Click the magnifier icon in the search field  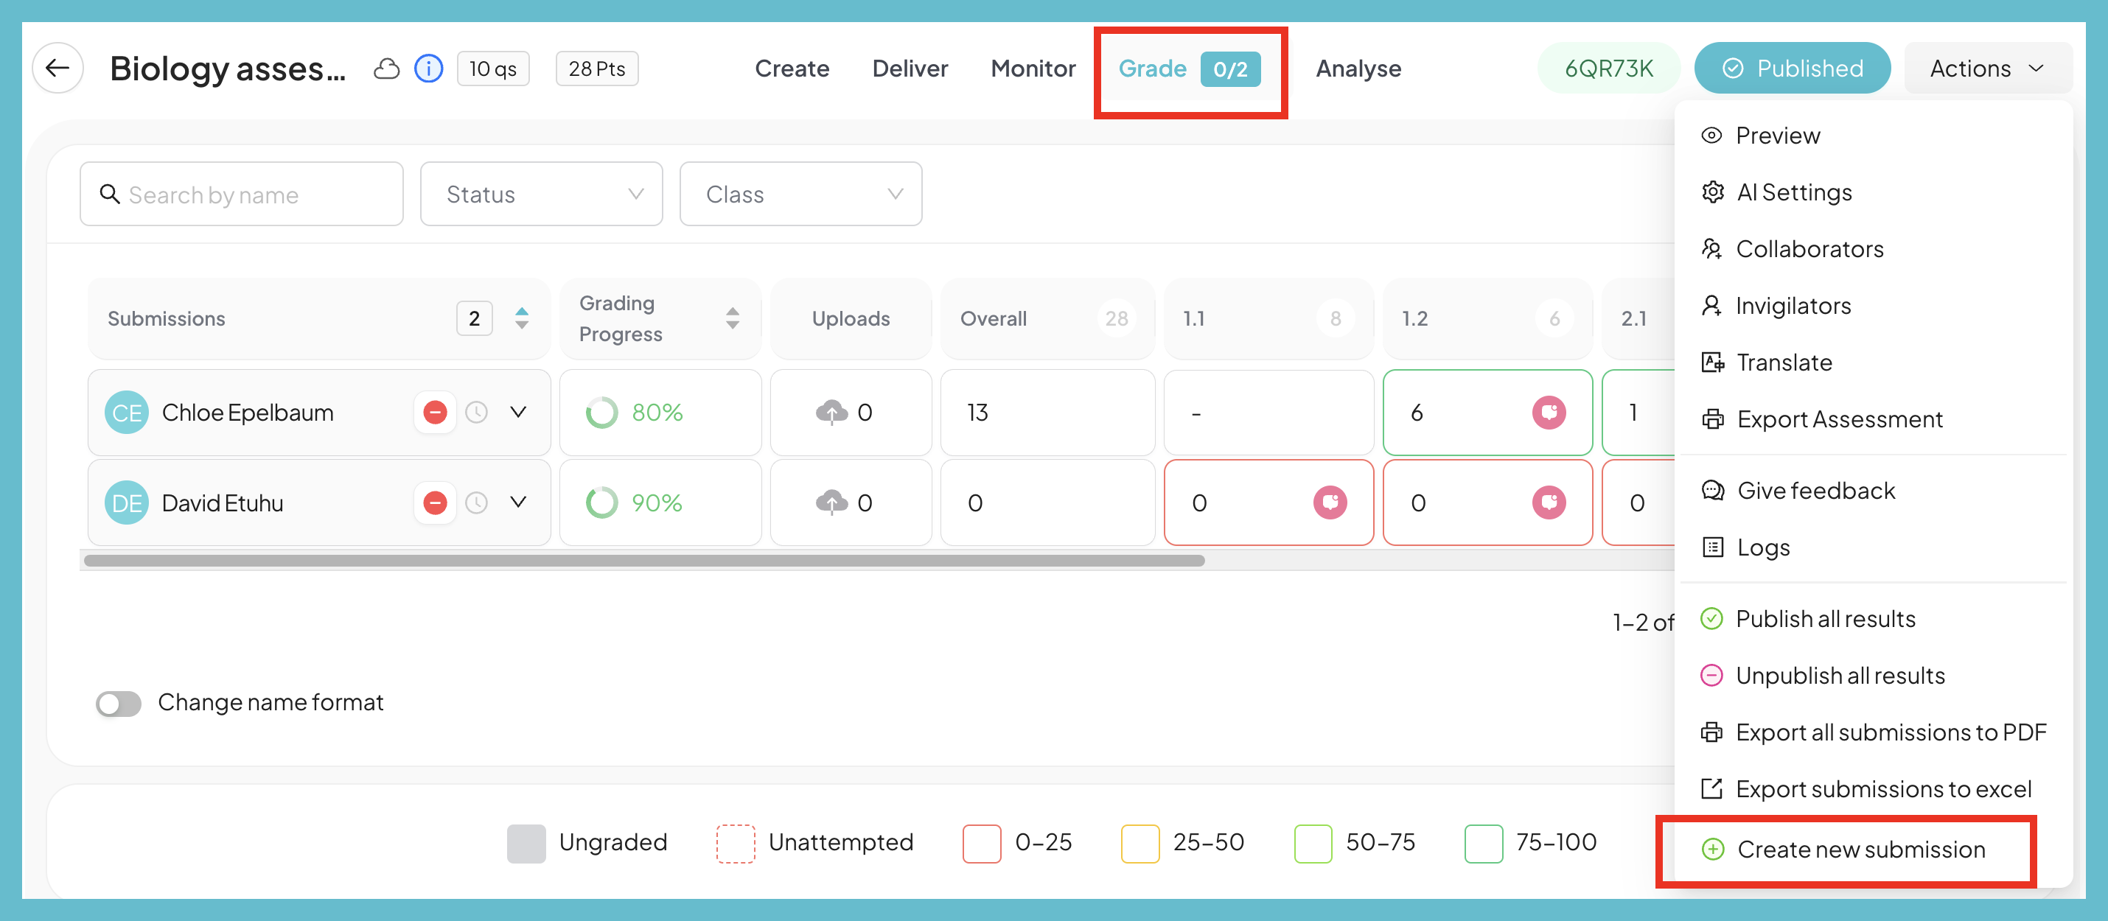[110, 194]
